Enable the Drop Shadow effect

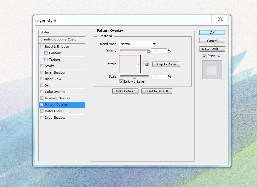42,118
